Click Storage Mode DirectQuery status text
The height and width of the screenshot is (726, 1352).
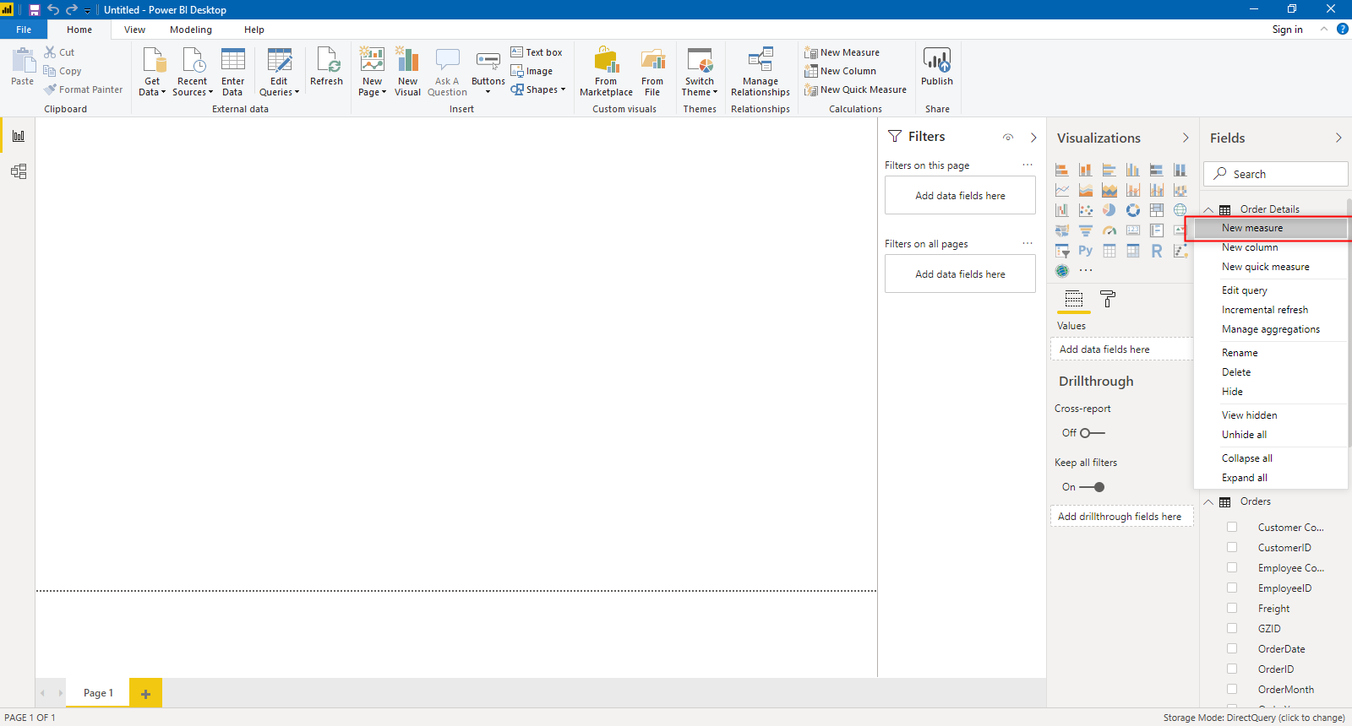(x=1254, y=718)
